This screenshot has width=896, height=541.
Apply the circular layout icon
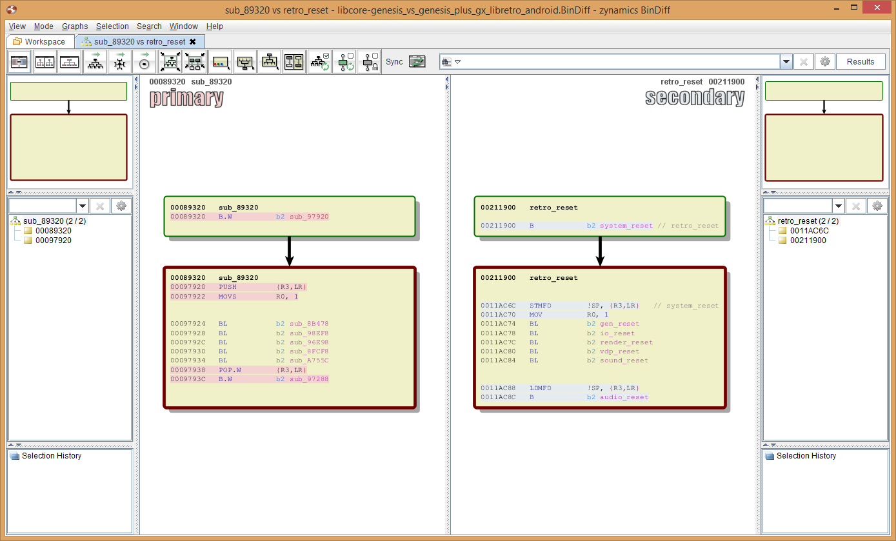(x=144, y=63)
